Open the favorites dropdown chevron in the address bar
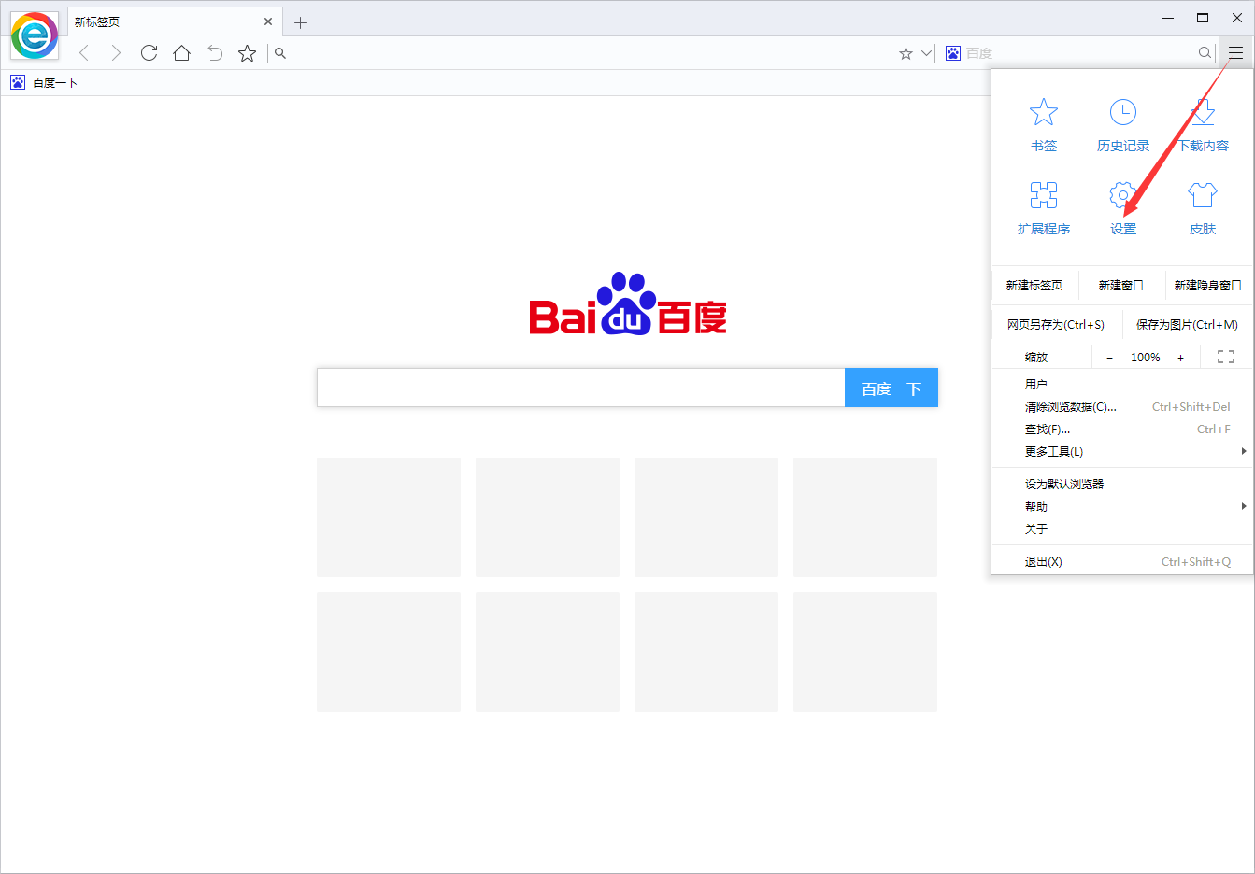This screenshot has width=1255, height=874. (926, 53)
